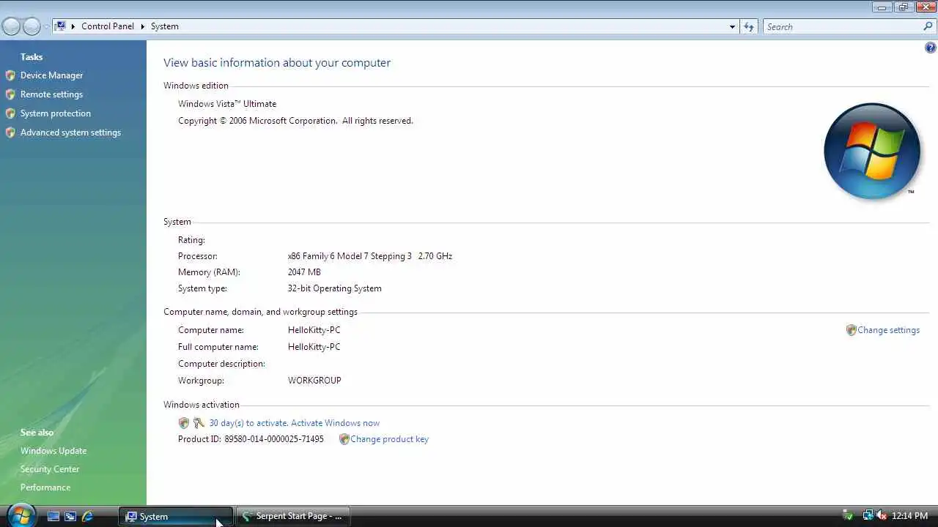Screen dimensions: 938x527
Task: Click the shield icon next to Change product key
Action: [x=344, y=439]
